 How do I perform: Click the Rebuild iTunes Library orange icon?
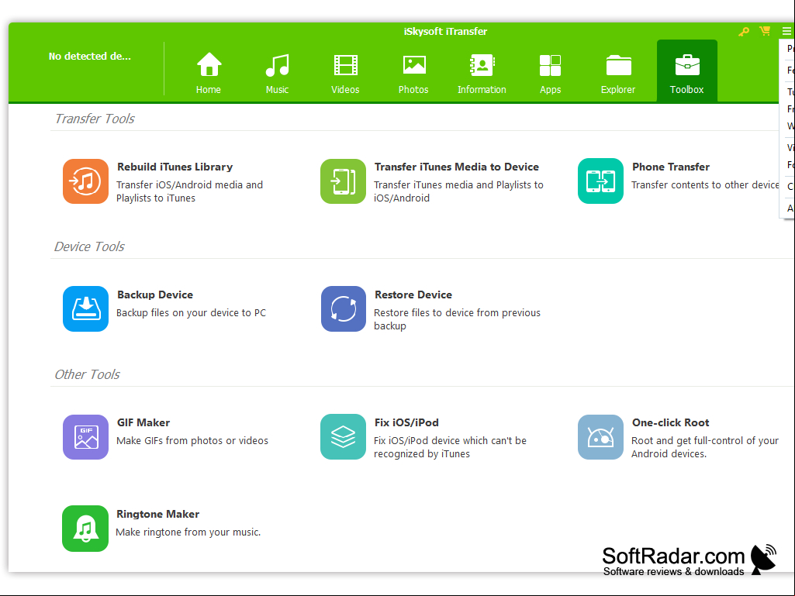(x=85, y=181)
